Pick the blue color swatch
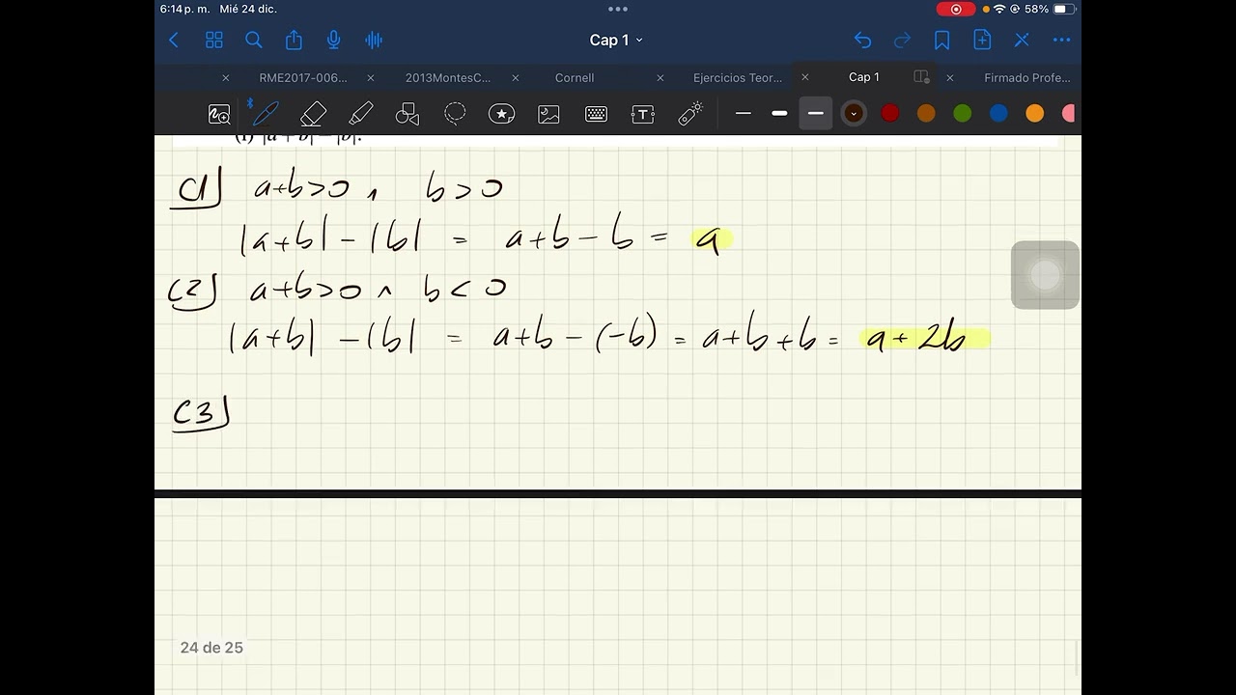The image size is (1236, 695). [998, 114]
